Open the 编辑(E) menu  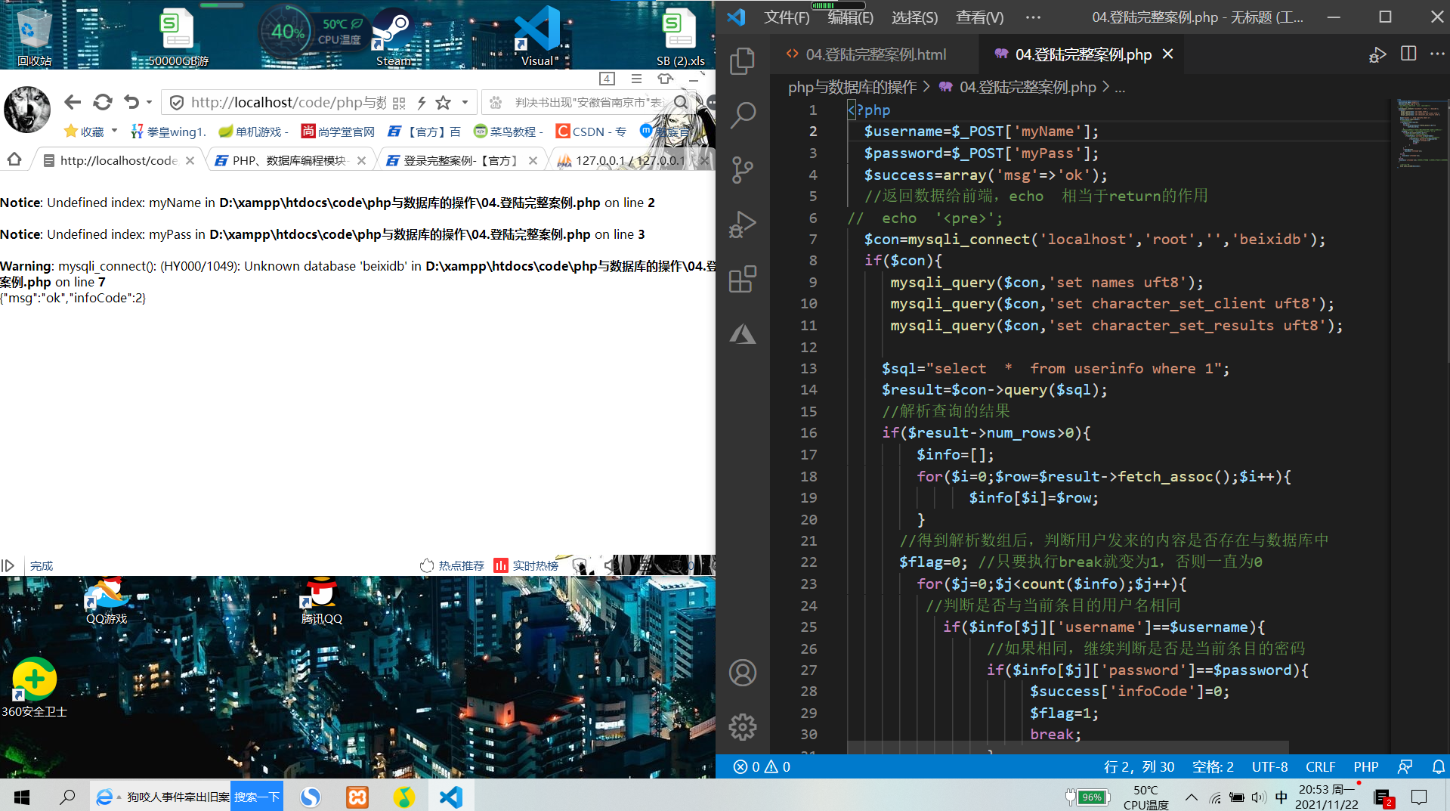click(850, 17)
